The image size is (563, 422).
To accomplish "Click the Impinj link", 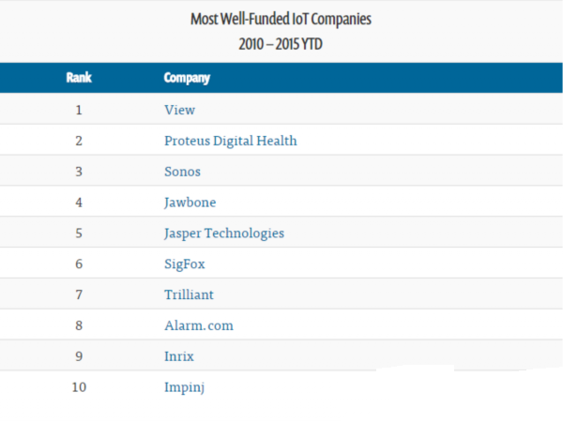I will point(184,386).
